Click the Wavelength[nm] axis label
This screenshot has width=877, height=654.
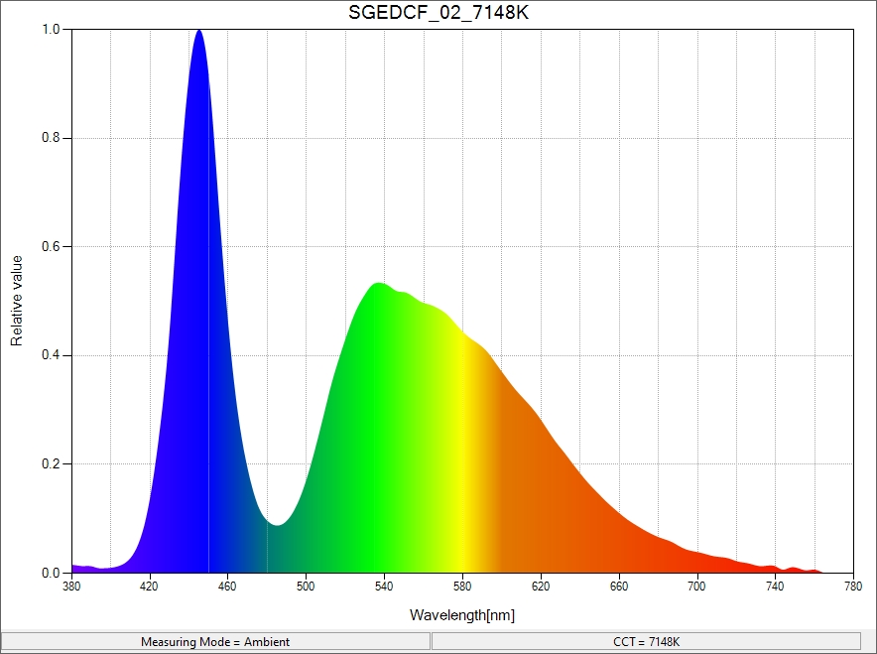click(461, 615)
